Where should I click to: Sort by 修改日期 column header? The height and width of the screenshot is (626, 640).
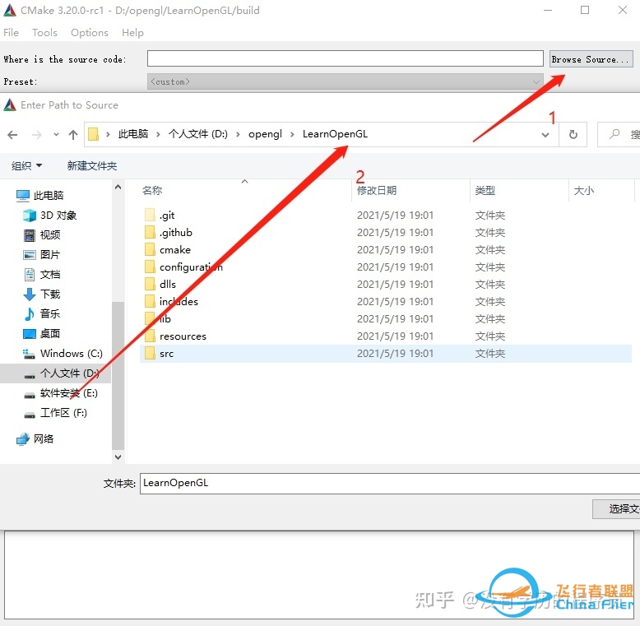pyautogui.click(x=376, y=191)
